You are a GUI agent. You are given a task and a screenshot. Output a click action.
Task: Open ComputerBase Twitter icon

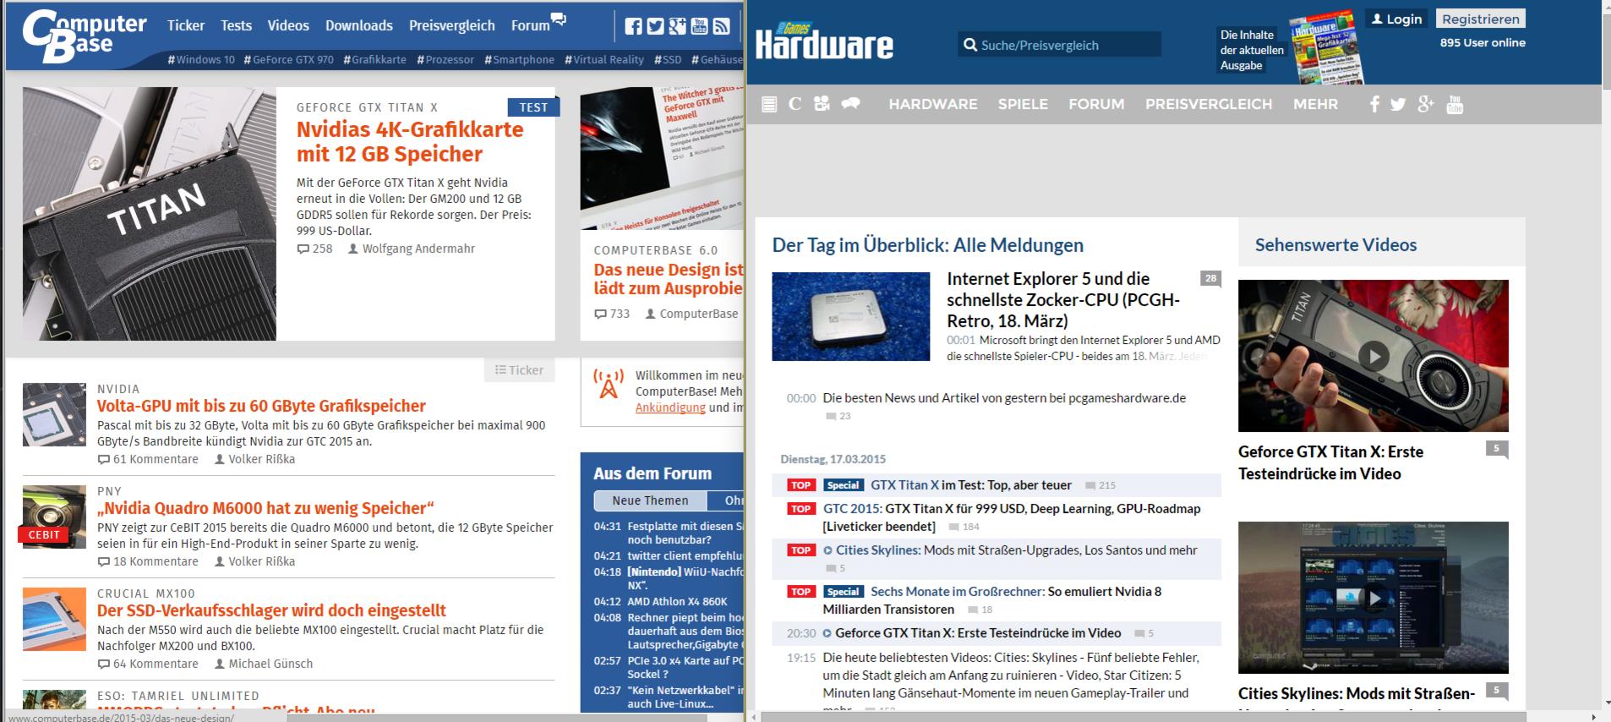click(x=655, y=26)
